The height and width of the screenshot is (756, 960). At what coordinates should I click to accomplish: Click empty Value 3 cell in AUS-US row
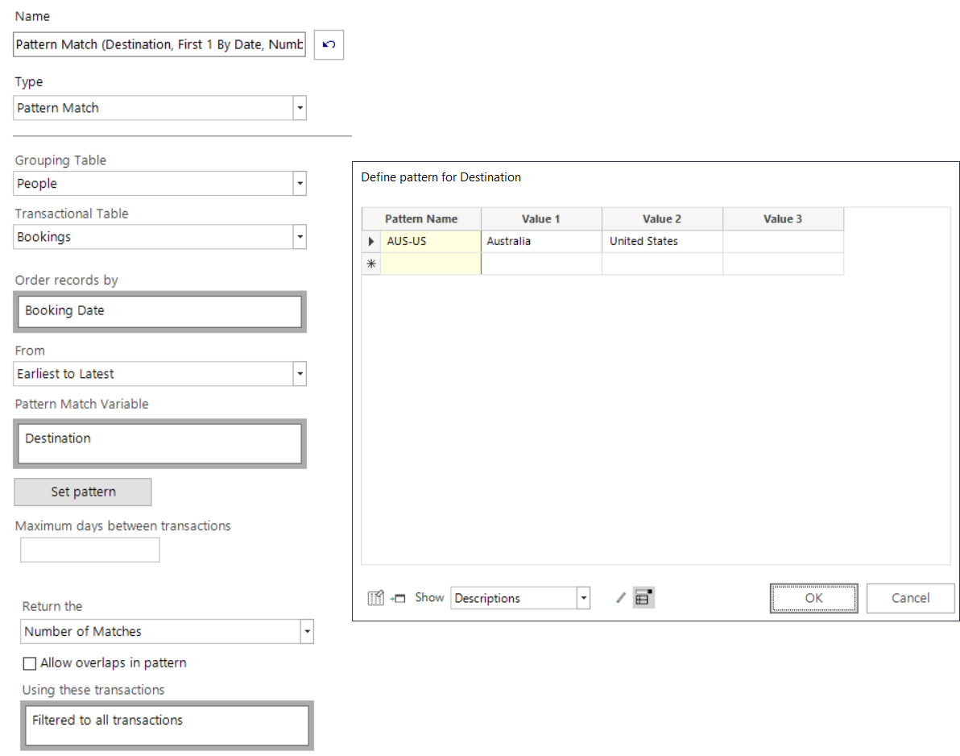click(x=783, y=241)
